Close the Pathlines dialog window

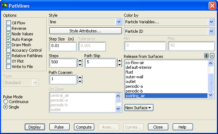212,6
